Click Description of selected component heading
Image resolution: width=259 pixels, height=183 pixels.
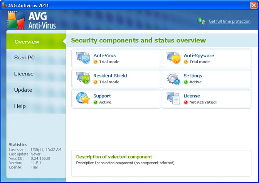(114, 157)
